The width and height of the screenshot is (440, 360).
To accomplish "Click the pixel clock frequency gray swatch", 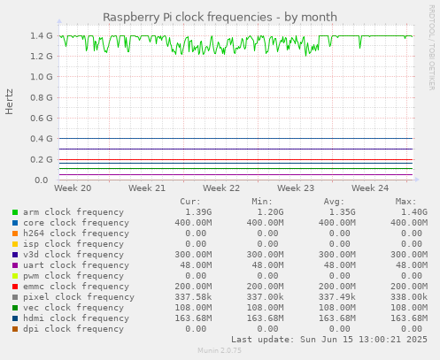I will pos(15,297).
